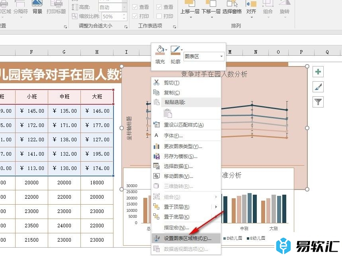Screen dimensions: 342x256
Task: Select column header H
Action: pos(97,52)
